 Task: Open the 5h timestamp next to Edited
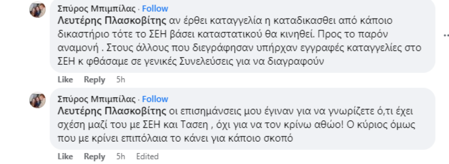pyautogui.click(x=120, y=156)
